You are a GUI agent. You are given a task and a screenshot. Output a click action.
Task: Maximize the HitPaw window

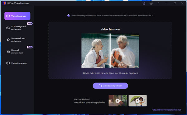point(175,3)
